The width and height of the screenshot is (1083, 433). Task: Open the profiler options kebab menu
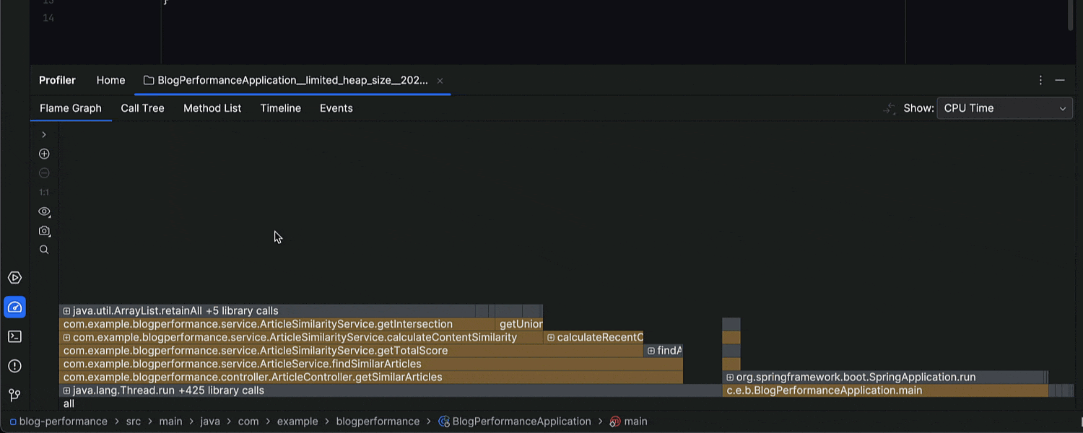pos(1040,80)
